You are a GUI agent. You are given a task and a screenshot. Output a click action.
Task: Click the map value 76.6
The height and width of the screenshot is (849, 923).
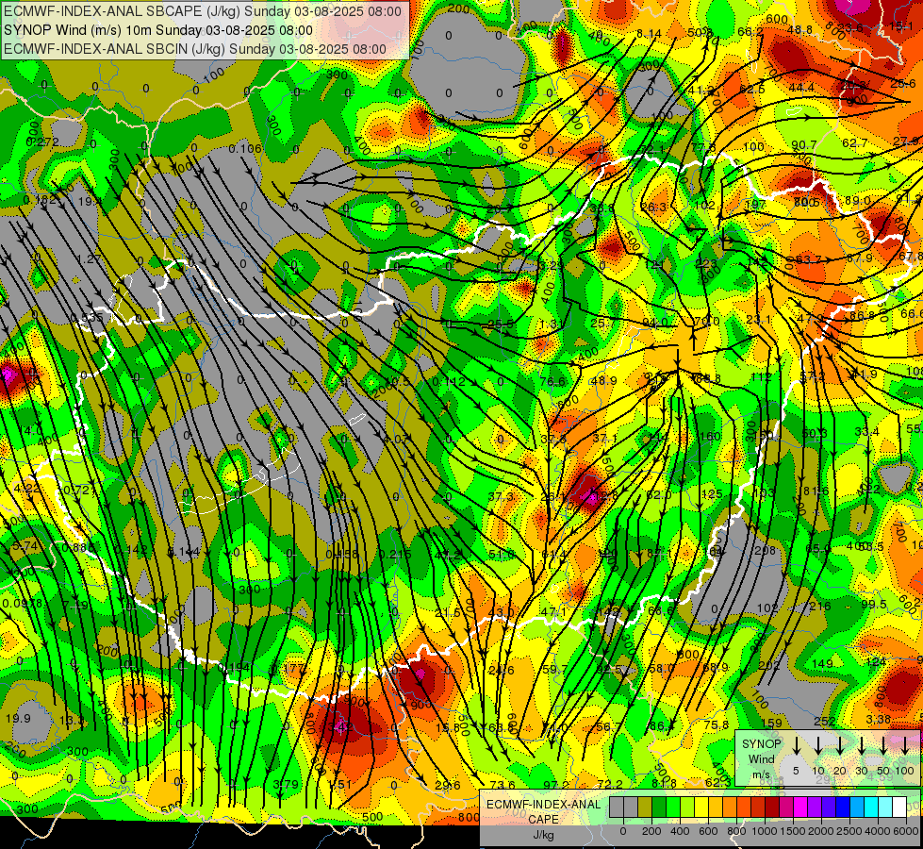(x=552, y=382)
